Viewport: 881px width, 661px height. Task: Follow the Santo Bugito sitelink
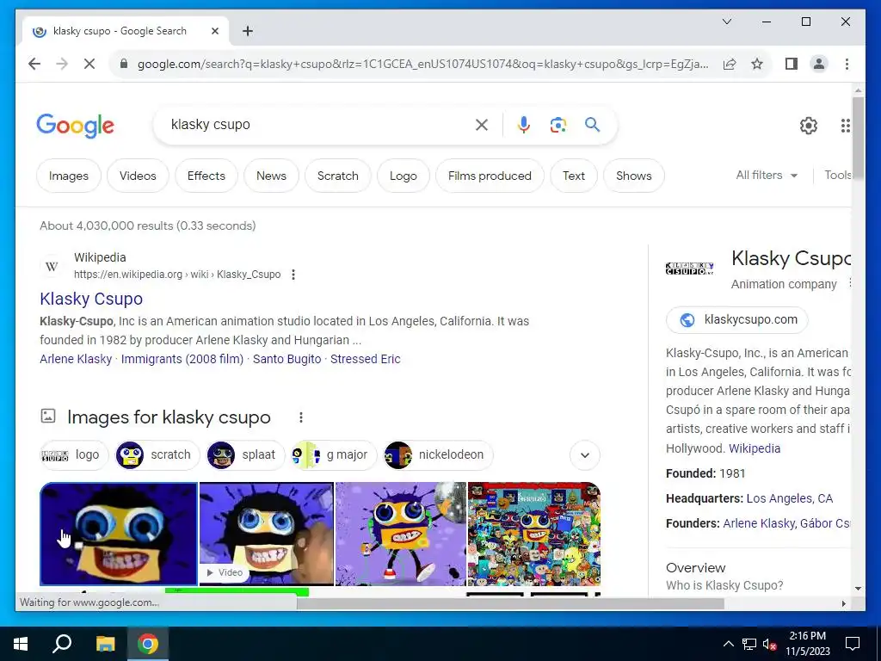[286, 359]
